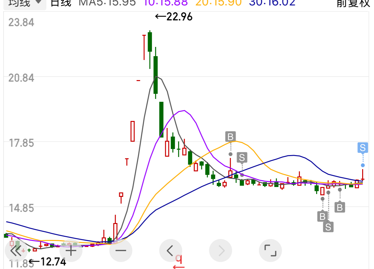Zoom out the chart with minus button

(121, 250)
